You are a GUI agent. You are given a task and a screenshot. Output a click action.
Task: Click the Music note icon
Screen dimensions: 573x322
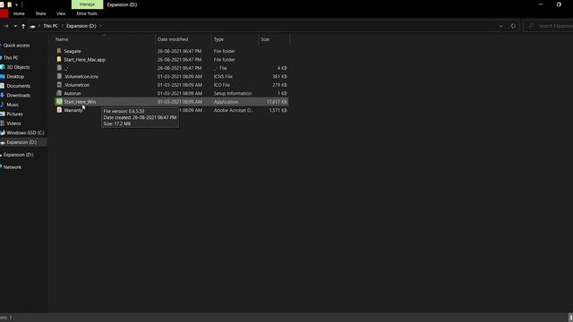coord(2,105)
